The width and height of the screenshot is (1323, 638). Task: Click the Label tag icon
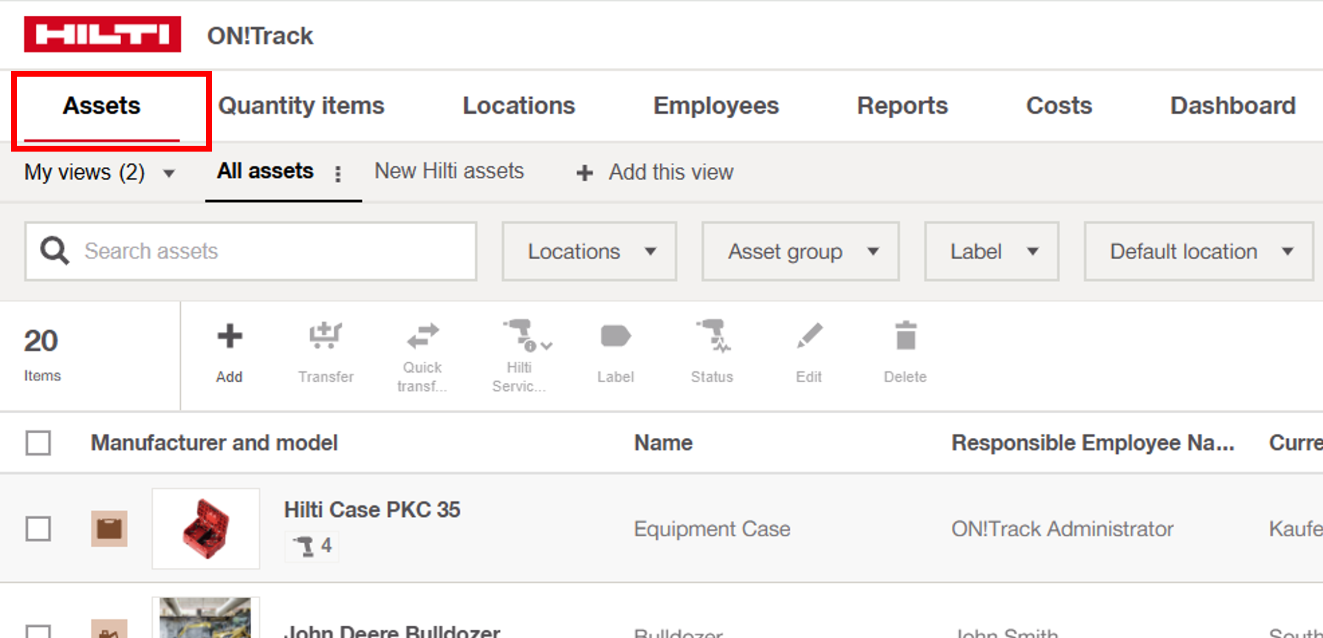(x=615, y=337)
